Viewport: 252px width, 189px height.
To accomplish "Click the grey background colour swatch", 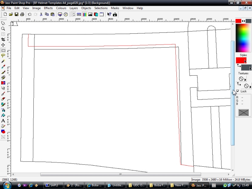I will pyautogui.click(x=248, y=21).
